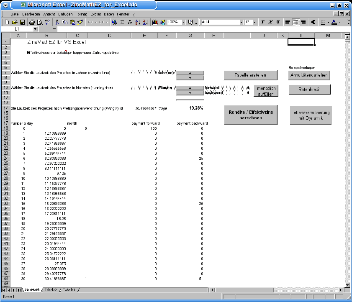Click the Annuitätendarlehen example button
Viewport: 352px width, 302px height.
coord(309,75)
